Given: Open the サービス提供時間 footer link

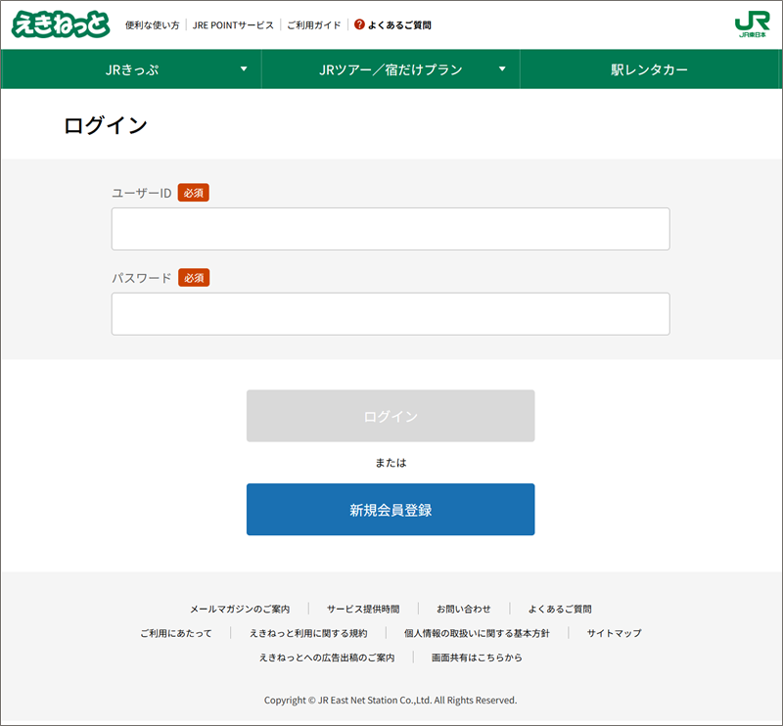Looking at the screenshot, I should [363, 609].
